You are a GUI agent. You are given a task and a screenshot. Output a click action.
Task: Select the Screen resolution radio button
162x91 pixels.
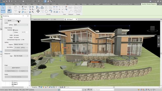[x=14, y=30]
